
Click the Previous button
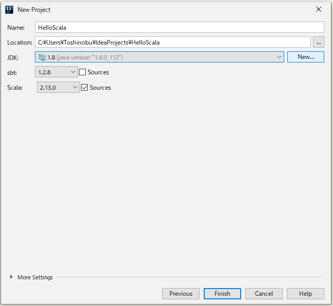[x=181, y=294]
